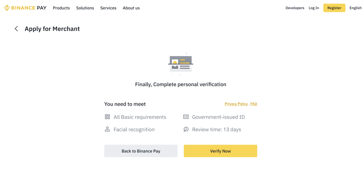This screenshot has height=174, width=364.
Task: Click the person icon beside Facial recognition
Action: point(107,129)
